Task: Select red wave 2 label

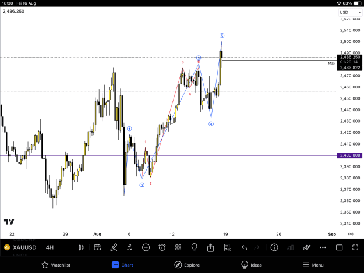Action: click(x=150, y=184)
